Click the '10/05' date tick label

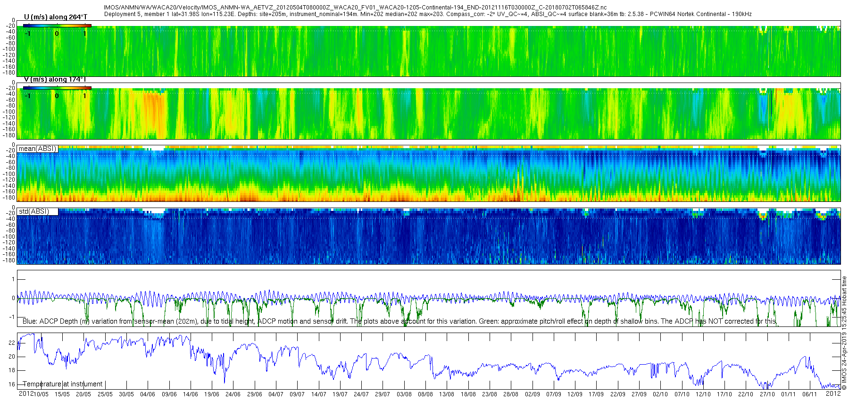point(41,394)
